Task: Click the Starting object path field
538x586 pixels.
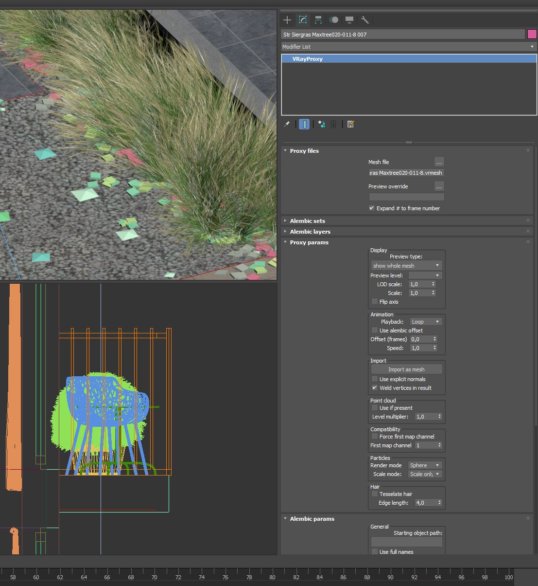Action: coord(407,542)
